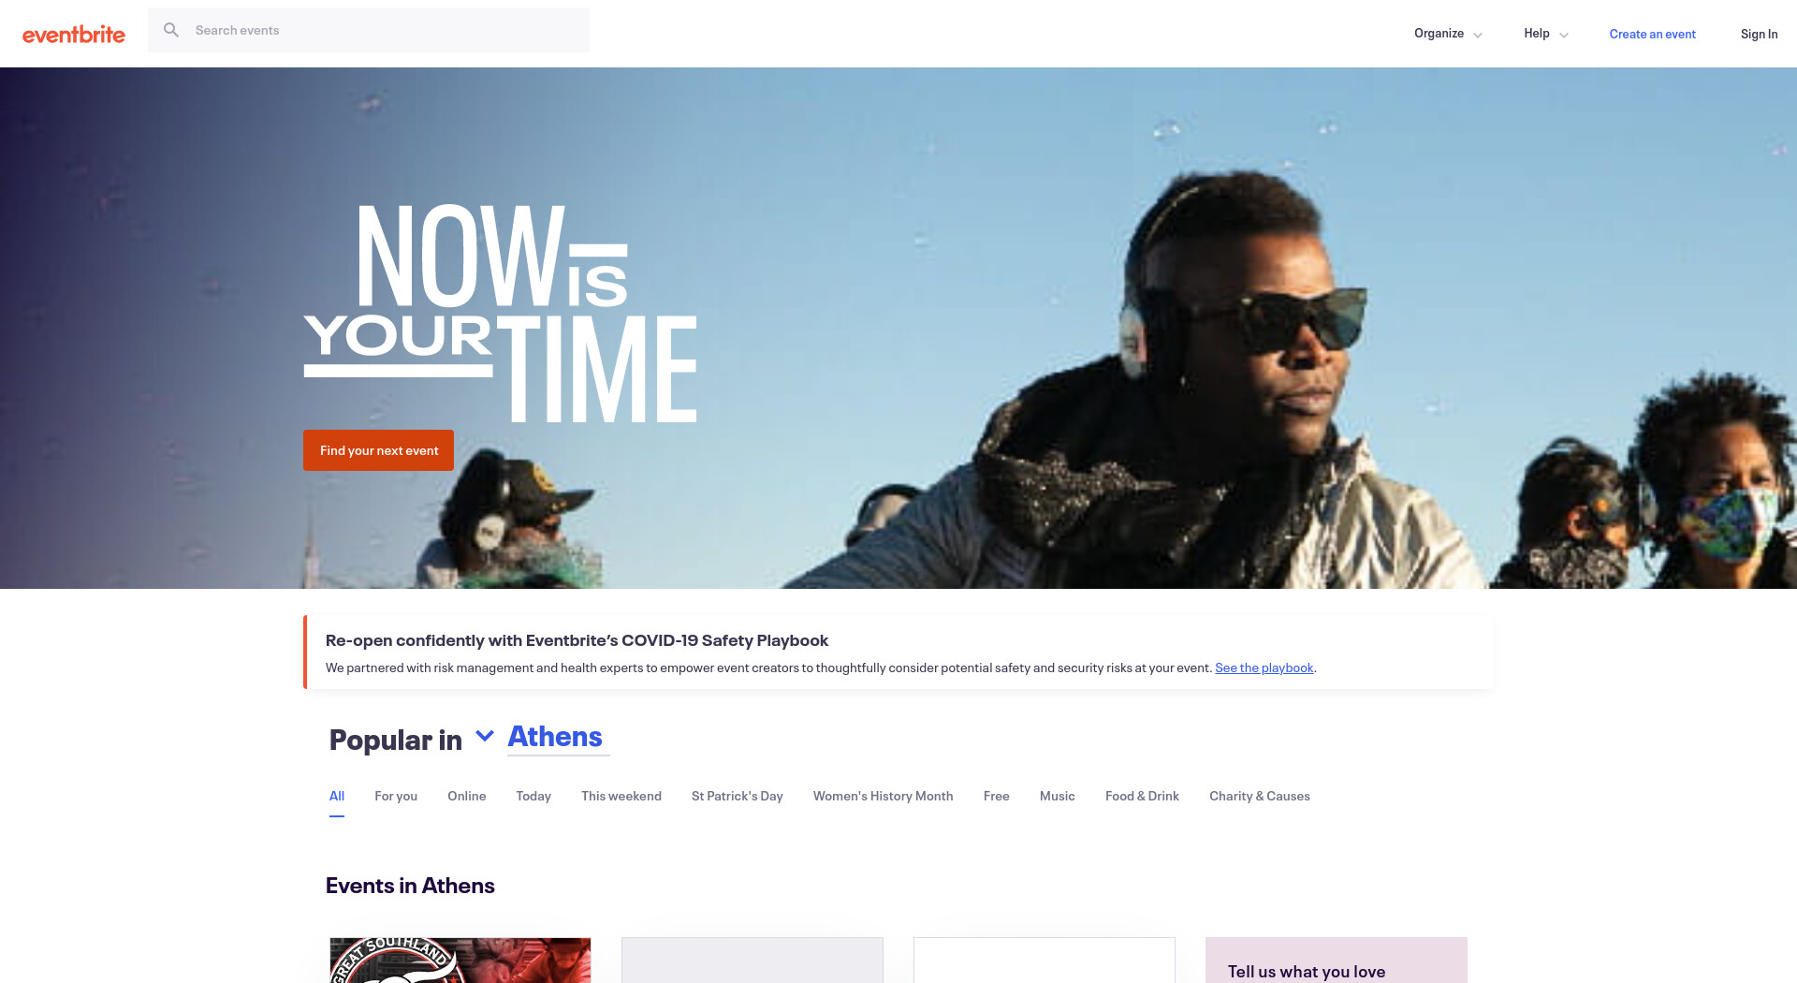Click Create an event link
The image size is (1797, 983).
pyautogui.click(x=1652, y=34)
